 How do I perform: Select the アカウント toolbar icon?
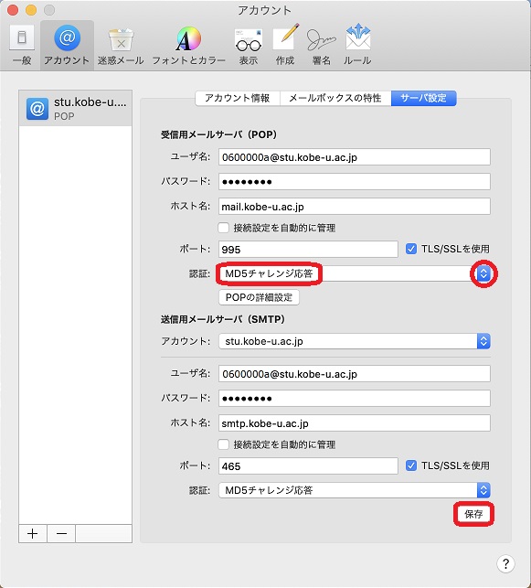67,45
